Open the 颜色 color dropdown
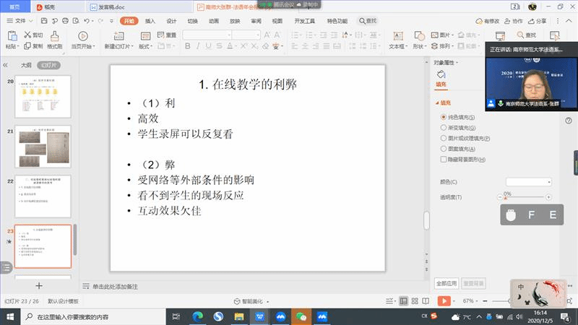Screen dimensions: 578x325 [x=528, y=181]
